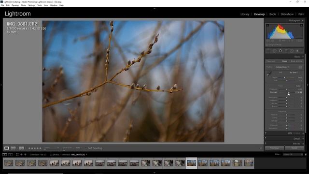Image resolution: width=309 pixels, height=174 pixels.
Task: Select the Adjustment Brush tool icon
Action: 299,51
